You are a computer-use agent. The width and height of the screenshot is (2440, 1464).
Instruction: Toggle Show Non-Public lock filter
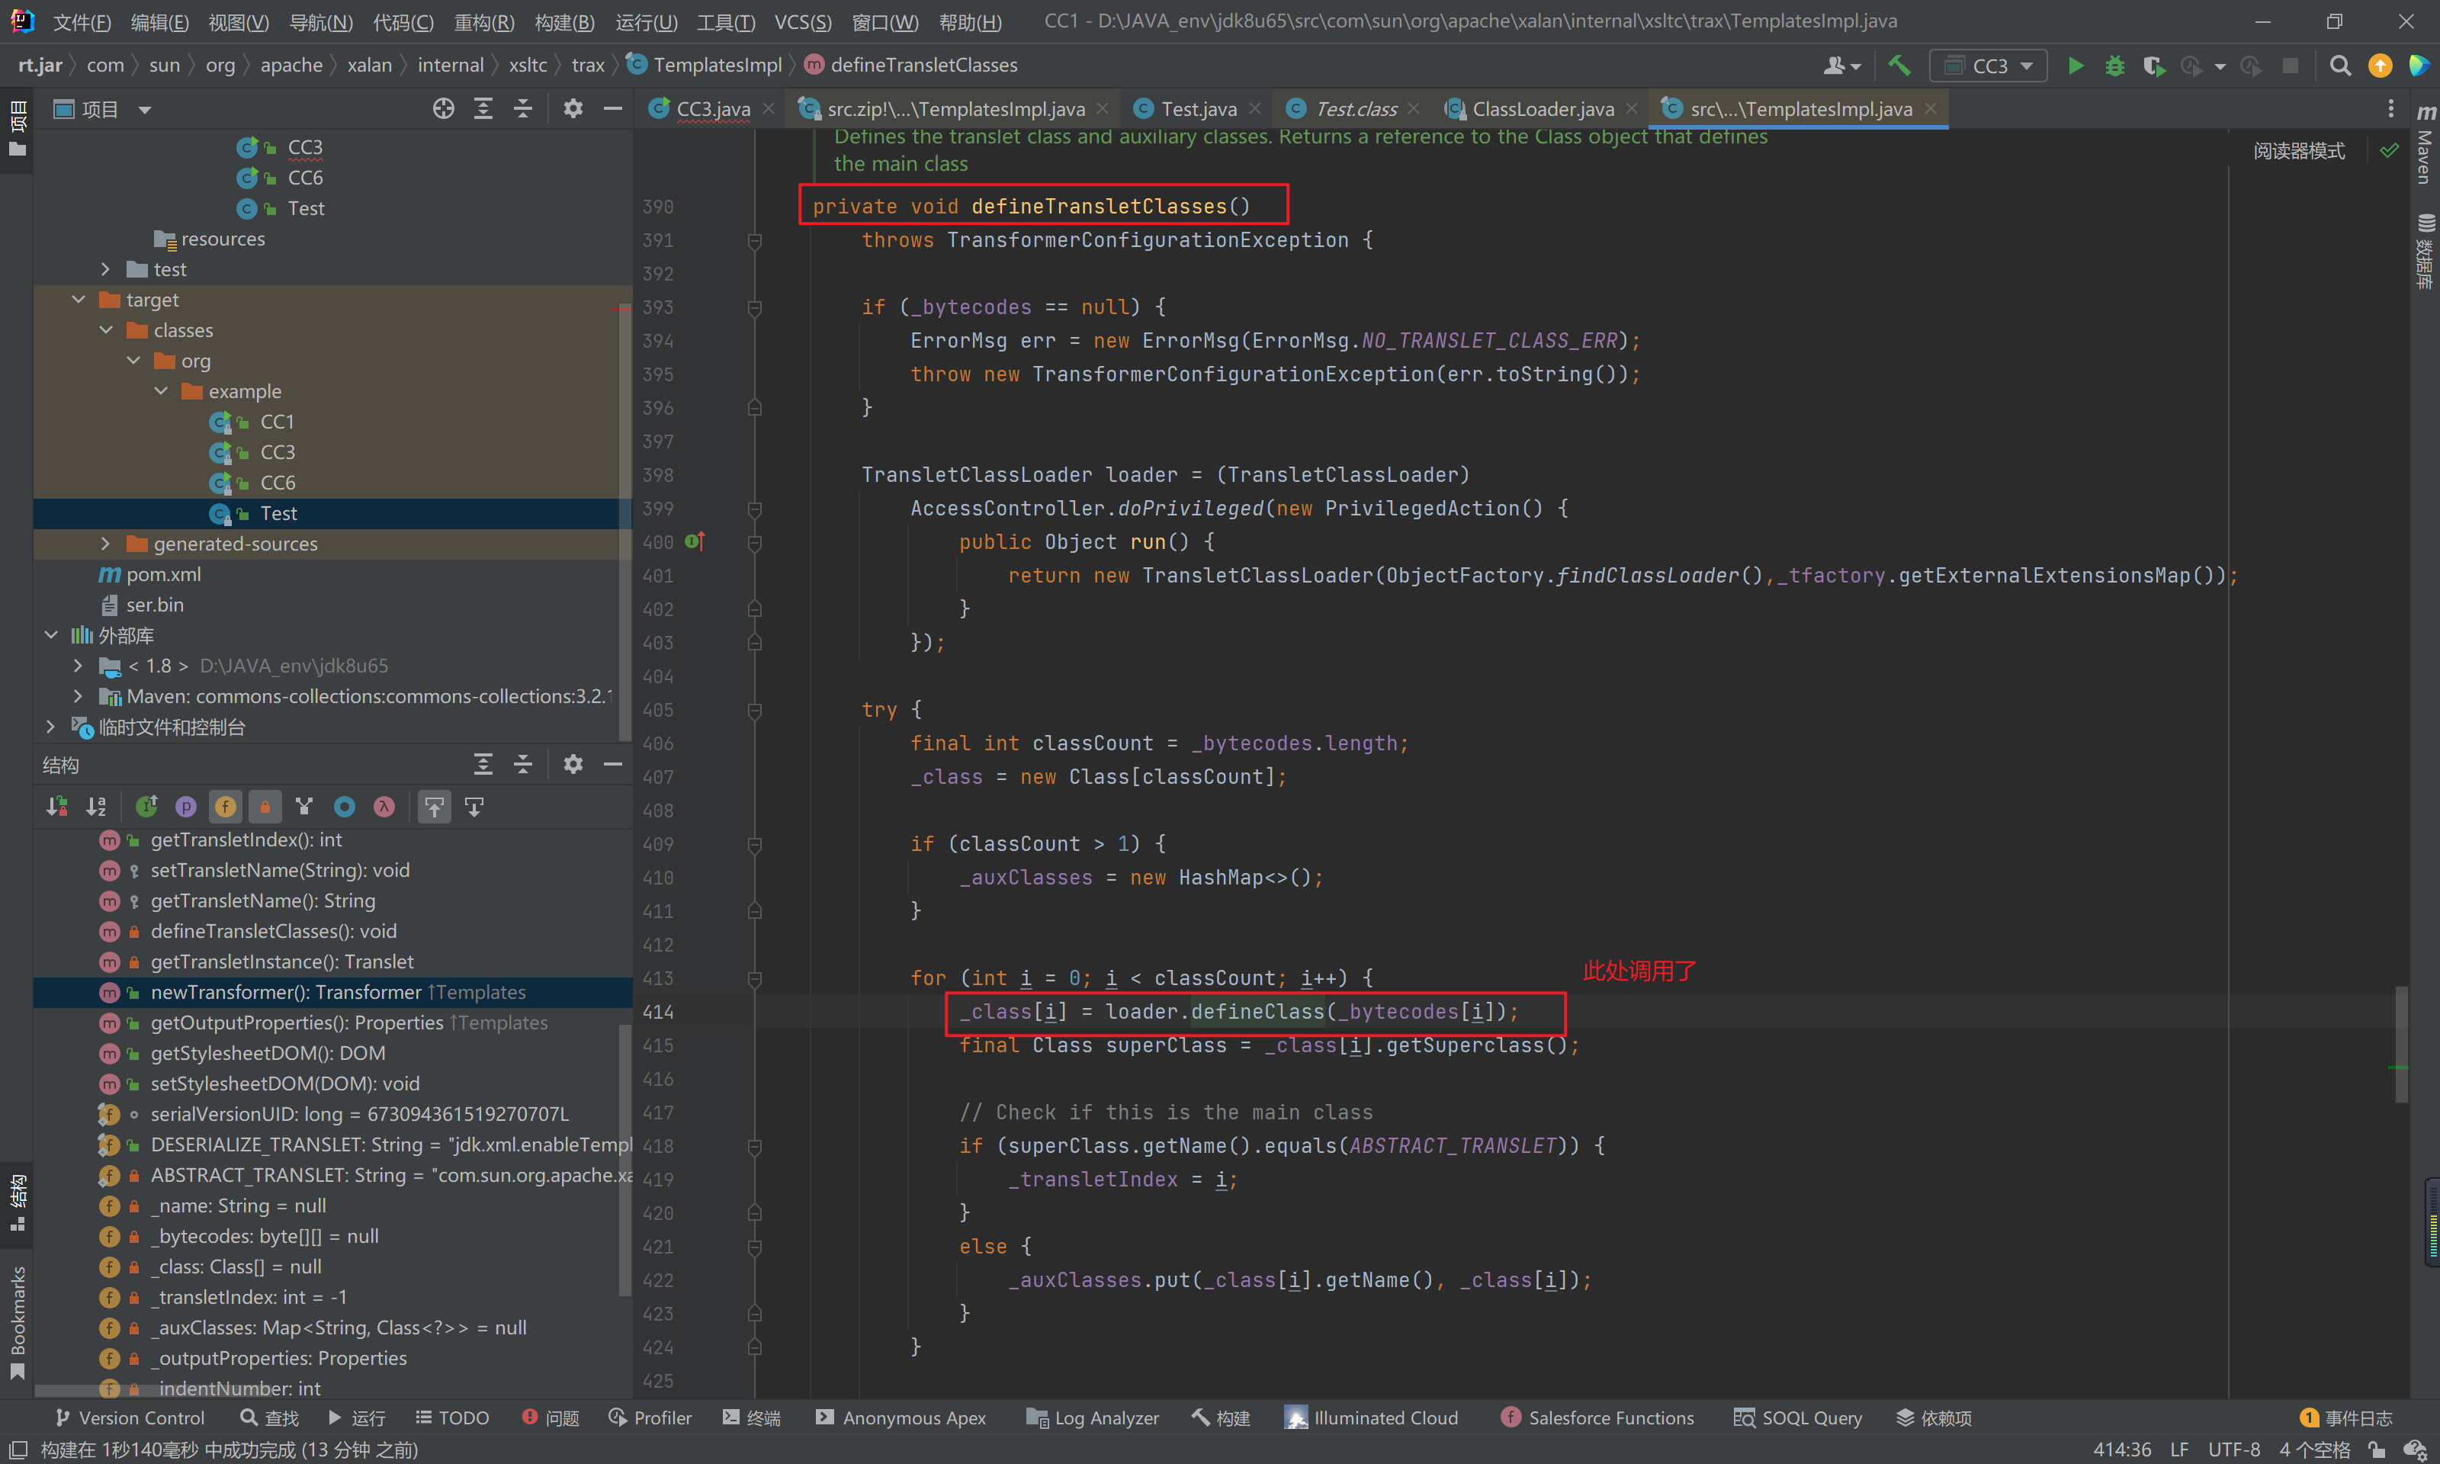click(x=265, y=807)
